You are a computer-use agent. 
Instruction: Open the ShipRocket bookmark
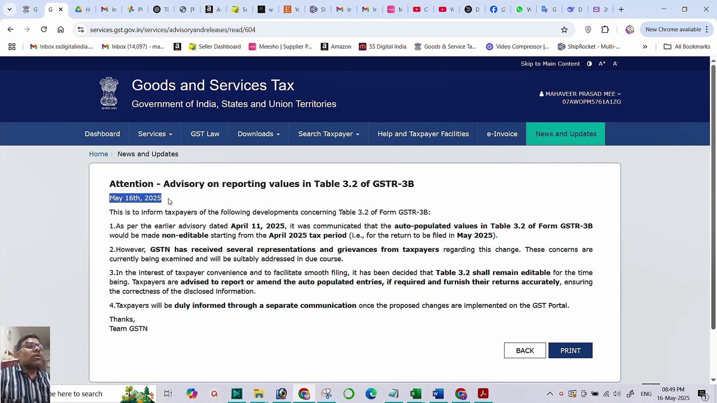tap(589, 46)
